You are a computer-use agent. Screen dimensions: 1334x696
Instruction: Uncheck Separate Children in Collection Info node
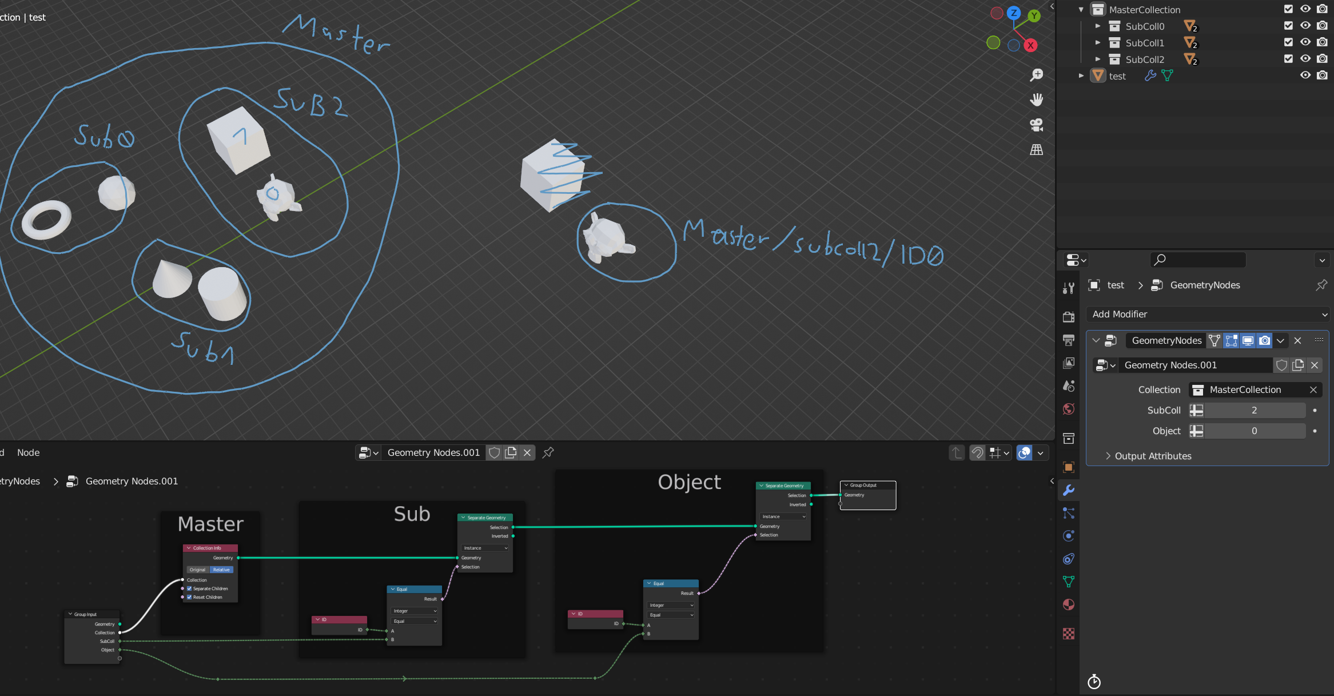point(189,588)
